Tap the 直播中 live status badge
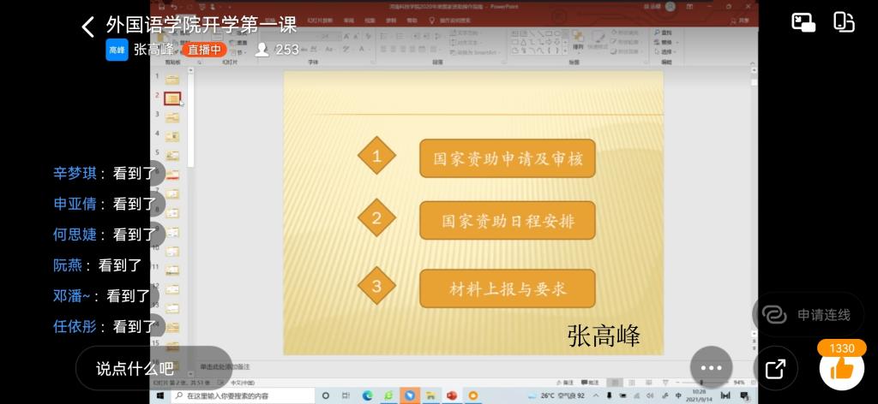Image resolution: width=878 pixels, height=404 pixels. pos(204,50)
